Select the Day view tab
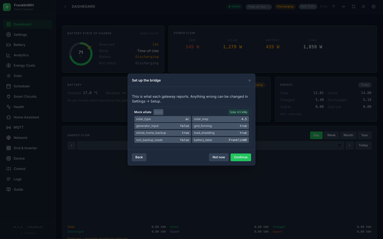Viewport: 383px width, 239px height. [x=316, y=135]
